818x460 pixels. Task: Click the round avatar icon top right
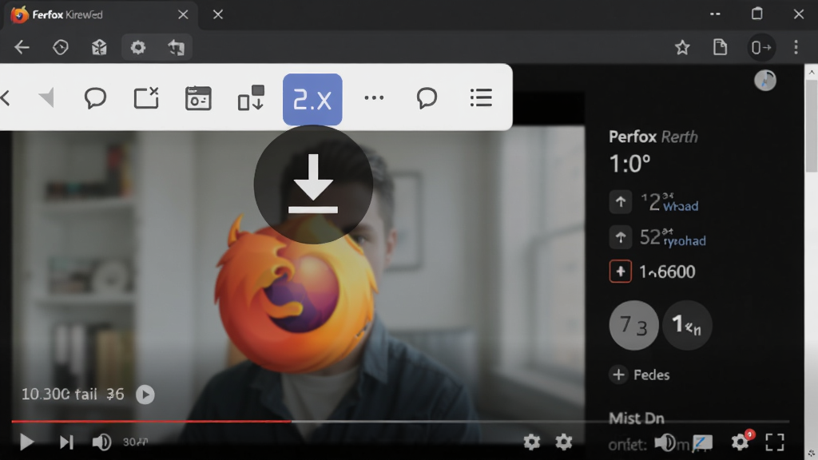coord(765,81)
